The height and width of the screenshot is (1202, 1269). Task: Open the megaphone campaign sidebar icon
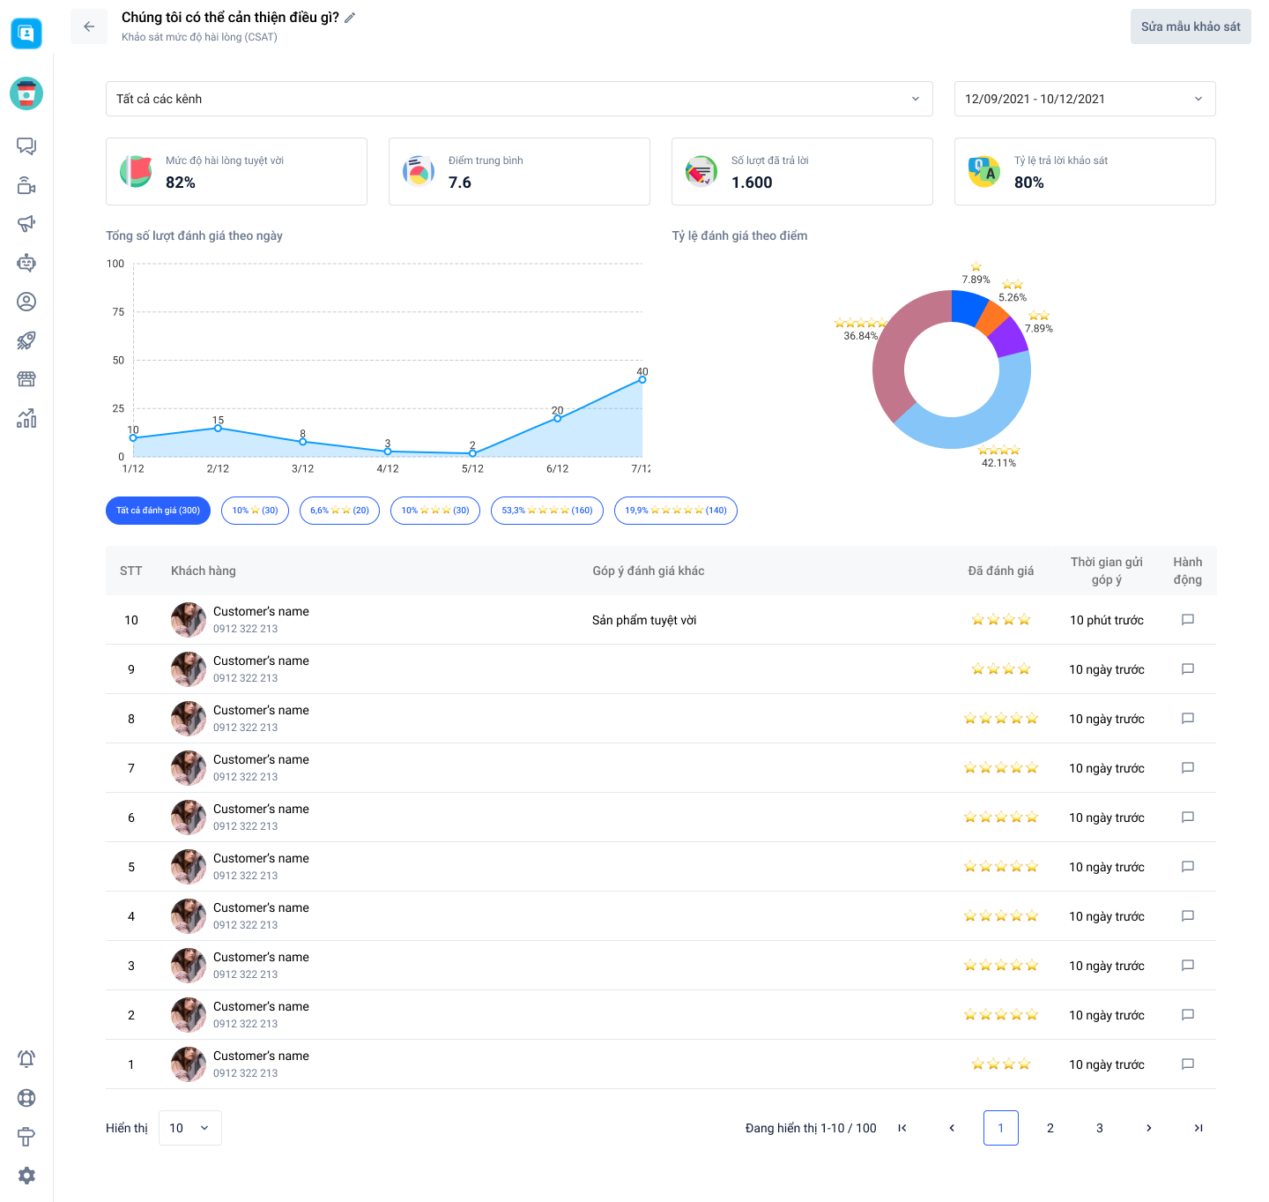pyautogui.click(x=26, y=224)
